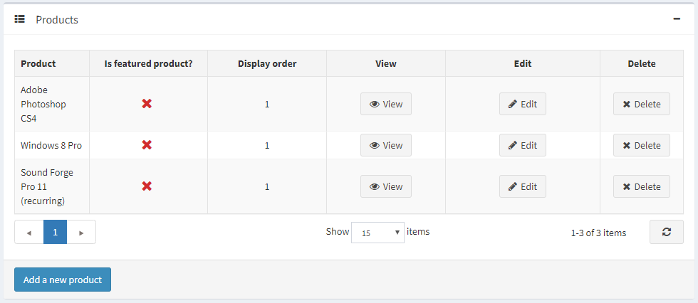This screenshot has height=303, width=698.
Task: View the Adobe Photoshop CS4 product
Action: [x=386, y=104]
